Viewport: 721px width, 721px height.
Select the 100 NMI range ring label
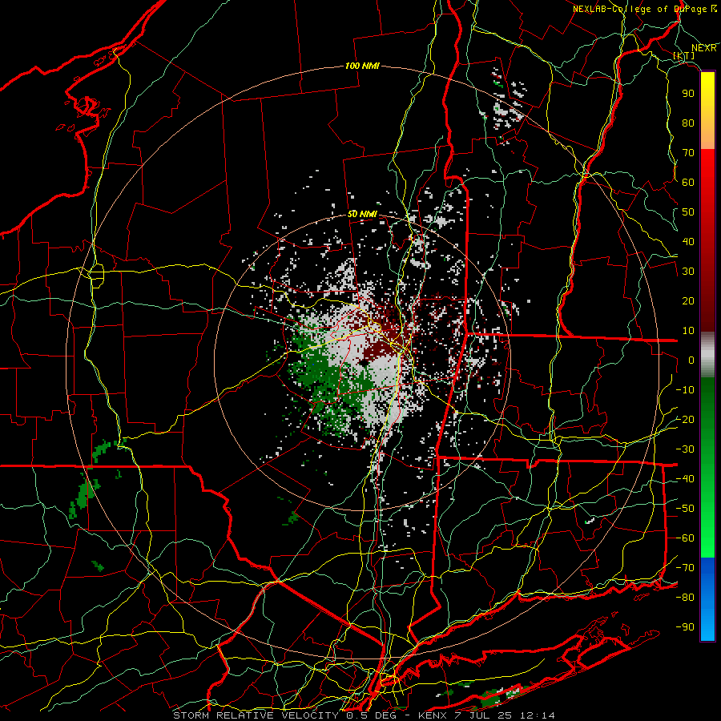click(x=362, y=66)
